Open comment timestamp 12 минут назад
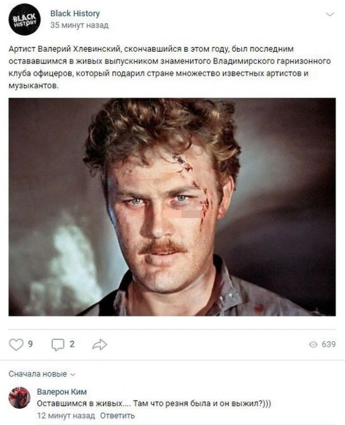Image resolution: width=345 pixels, height=425 pixels. click(66, 416)
